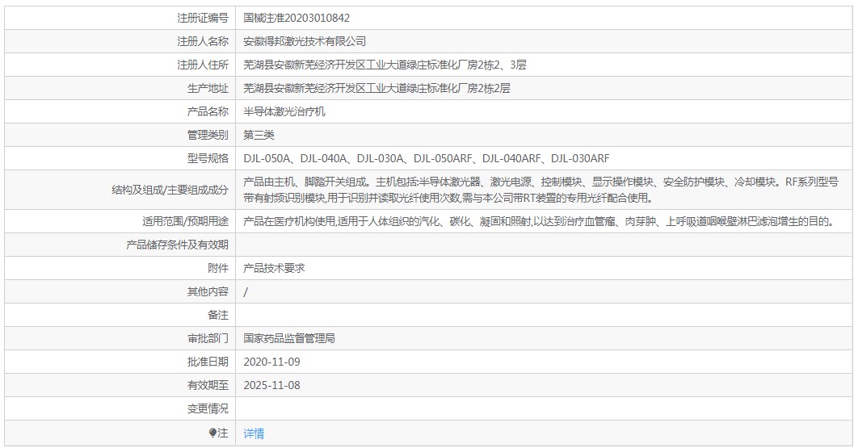Select registrant name 安徽得邦激光技术有限公司
854x448 pixels.
pyautogui.click(x=305, y=41)
